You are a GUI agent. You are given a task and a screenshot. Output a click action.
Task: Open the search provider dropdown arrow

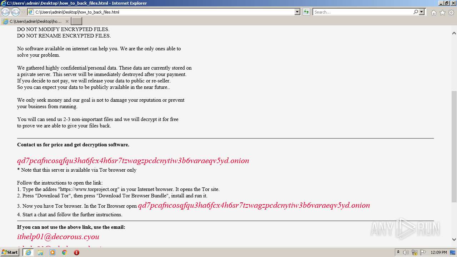tap(422, 12)
